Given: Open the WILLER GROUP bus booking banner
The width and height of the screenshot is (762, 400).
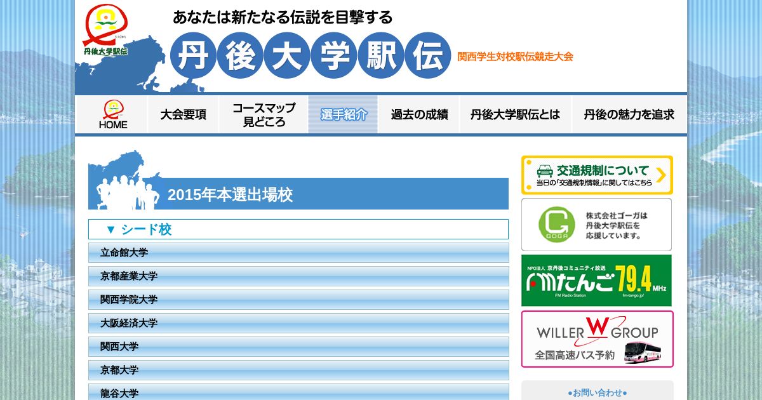Looking at the screenshot, I should [597, 339].
